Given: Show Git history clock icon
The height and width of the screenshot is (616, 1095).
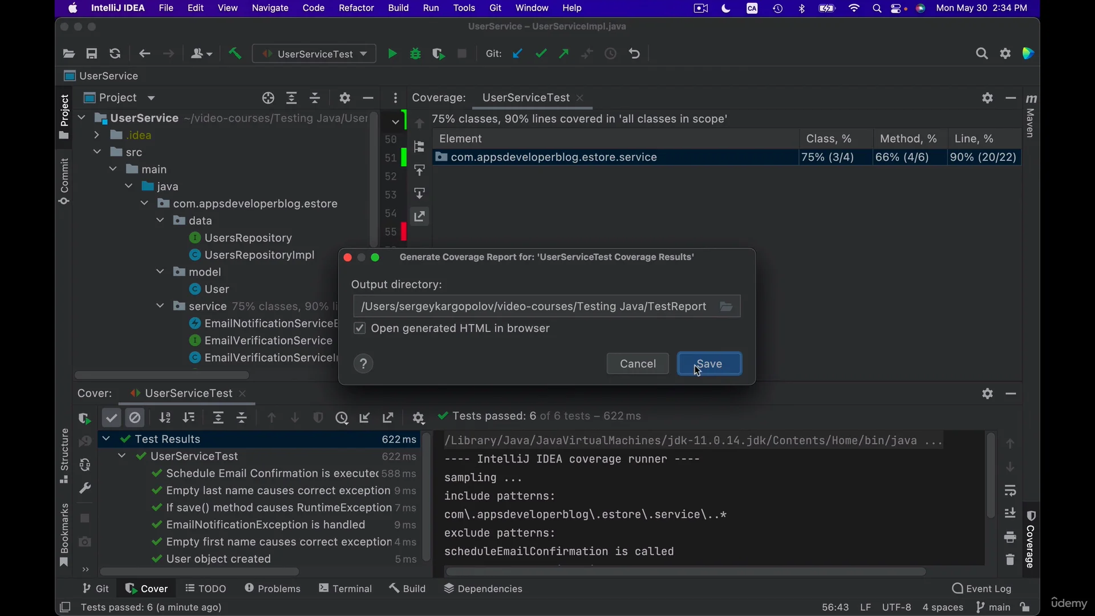Looking at the screenshot, I should (x=611, y=54).
